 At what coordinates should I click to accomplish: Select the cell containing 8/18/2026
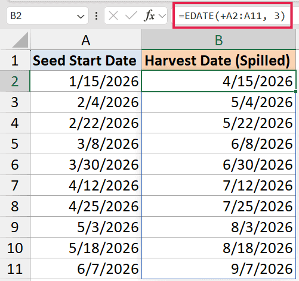(x=218, y=248)
